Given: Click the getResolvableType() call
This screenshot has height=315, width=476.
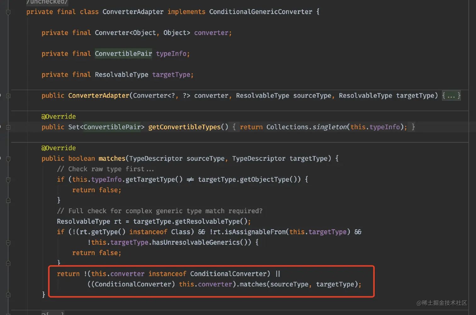Looking at the screenshot, I should coord(211,222).
